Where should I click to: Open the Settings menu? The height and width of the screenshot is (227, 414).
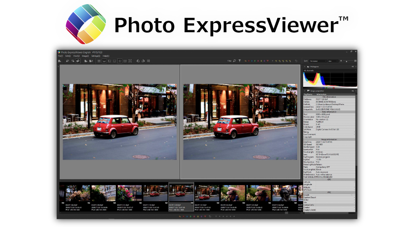click(96, 56)
